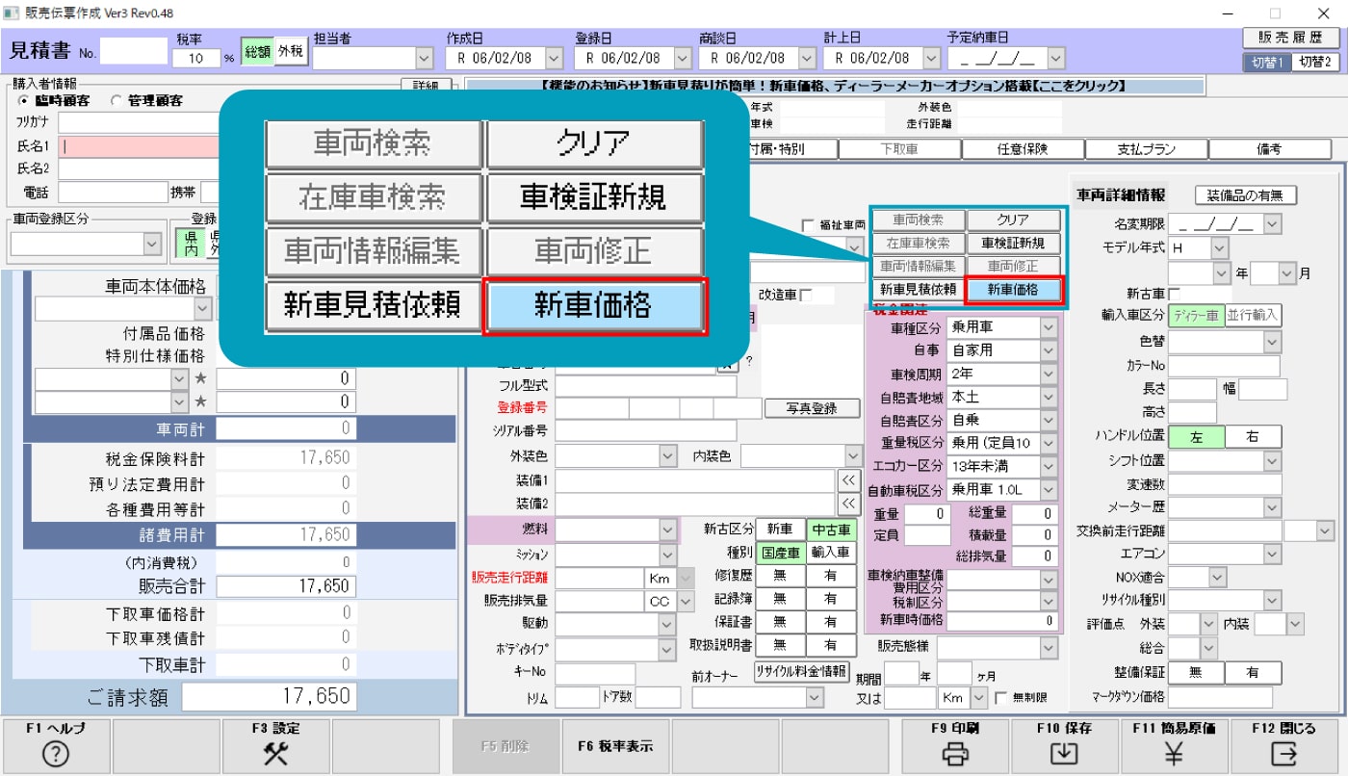
Task: Open the 担当者 dropdown
Action: [424, 58]
